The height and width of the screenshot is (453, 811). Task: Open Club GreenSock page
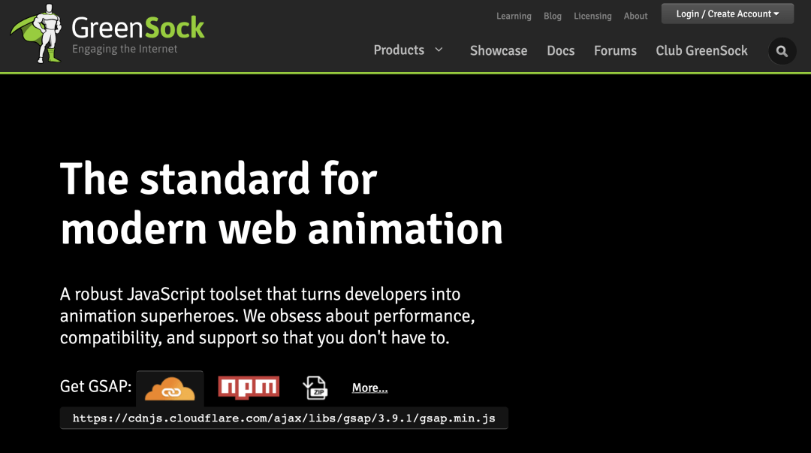702,51
